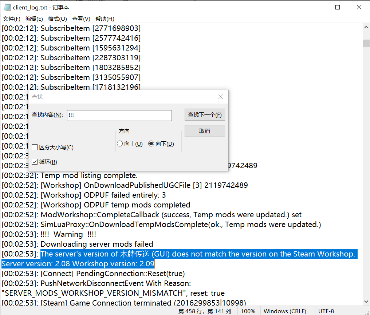370x315 pixels.
Task: Maximize the Notepad window
Action: [x=338, y=7]
